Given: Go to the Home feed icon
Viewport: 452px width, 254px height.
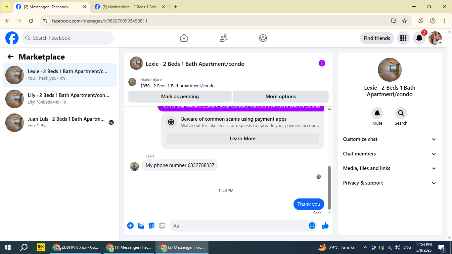Looking at the screenshot, I should coord(184,38).
